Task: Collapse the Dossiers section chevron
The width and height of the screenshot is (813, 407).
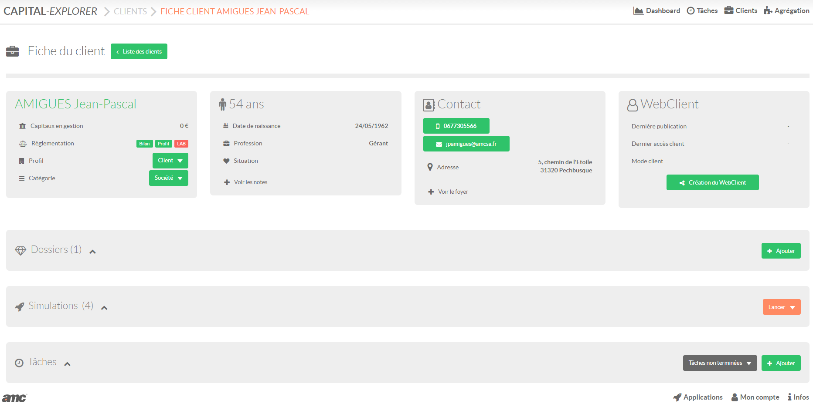Action: tap(92, 252)
